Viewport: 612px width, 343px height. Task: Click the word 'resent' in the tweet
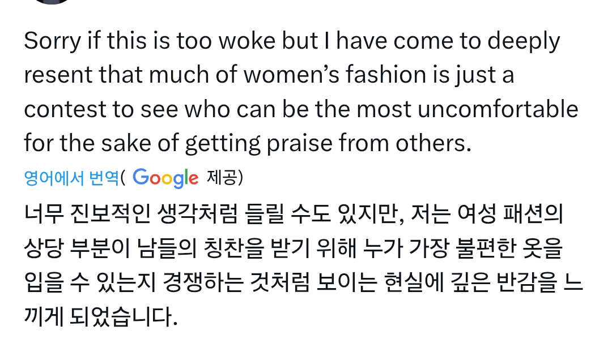(58, 75)
